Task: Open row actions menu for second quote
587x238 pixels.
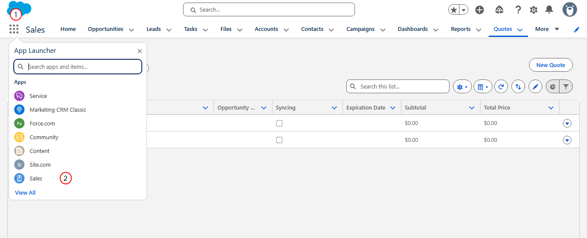Action: [567, 140]
